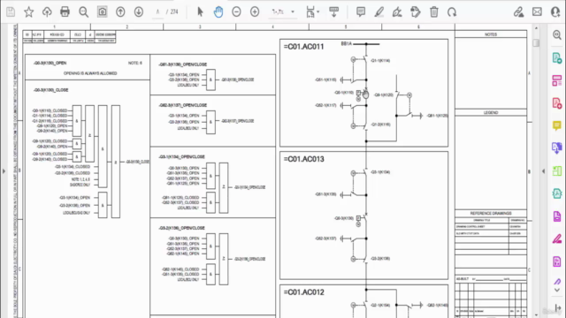Open the Combine Files tool
The image size is (566, 318).
coord(557,148)
